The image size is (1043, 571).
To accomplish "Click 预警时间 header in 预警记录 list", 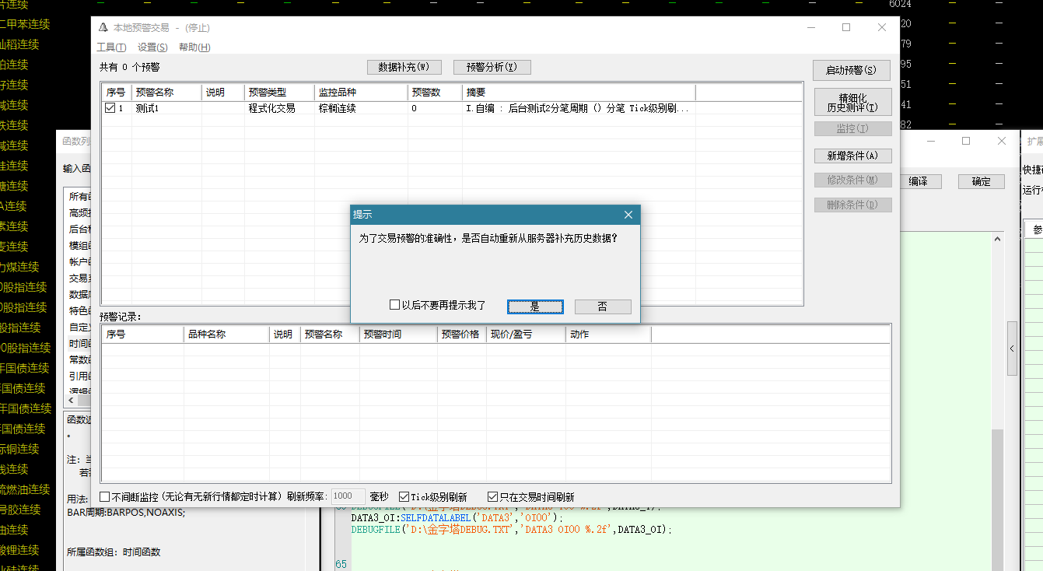I will pyautogui.click(x=398, y=335).
